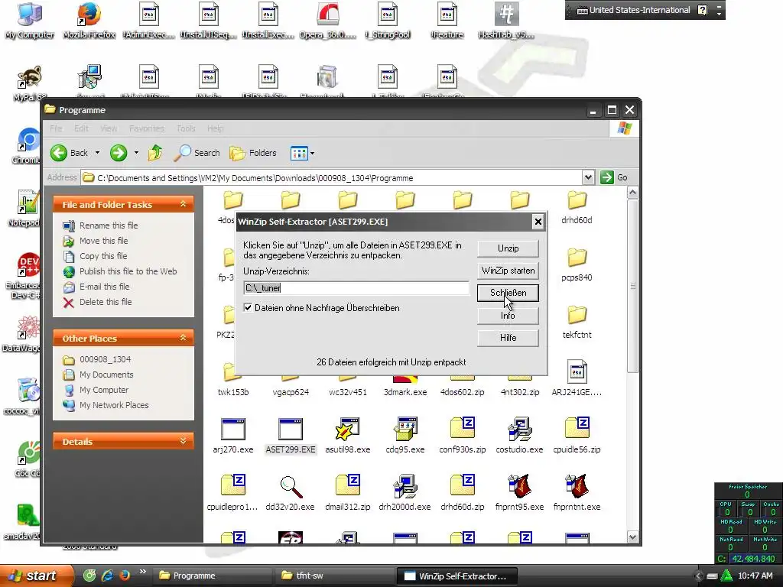Select the costudio.exe file icon
The height and width of the screenshot is (587, 783).
point(519,430)
